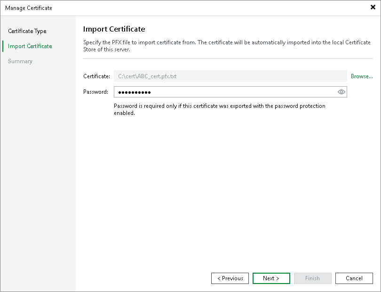This screenshot has width=381, height=292.
Task: Close the Manage Certificate dialog
Action: point(374,7)
